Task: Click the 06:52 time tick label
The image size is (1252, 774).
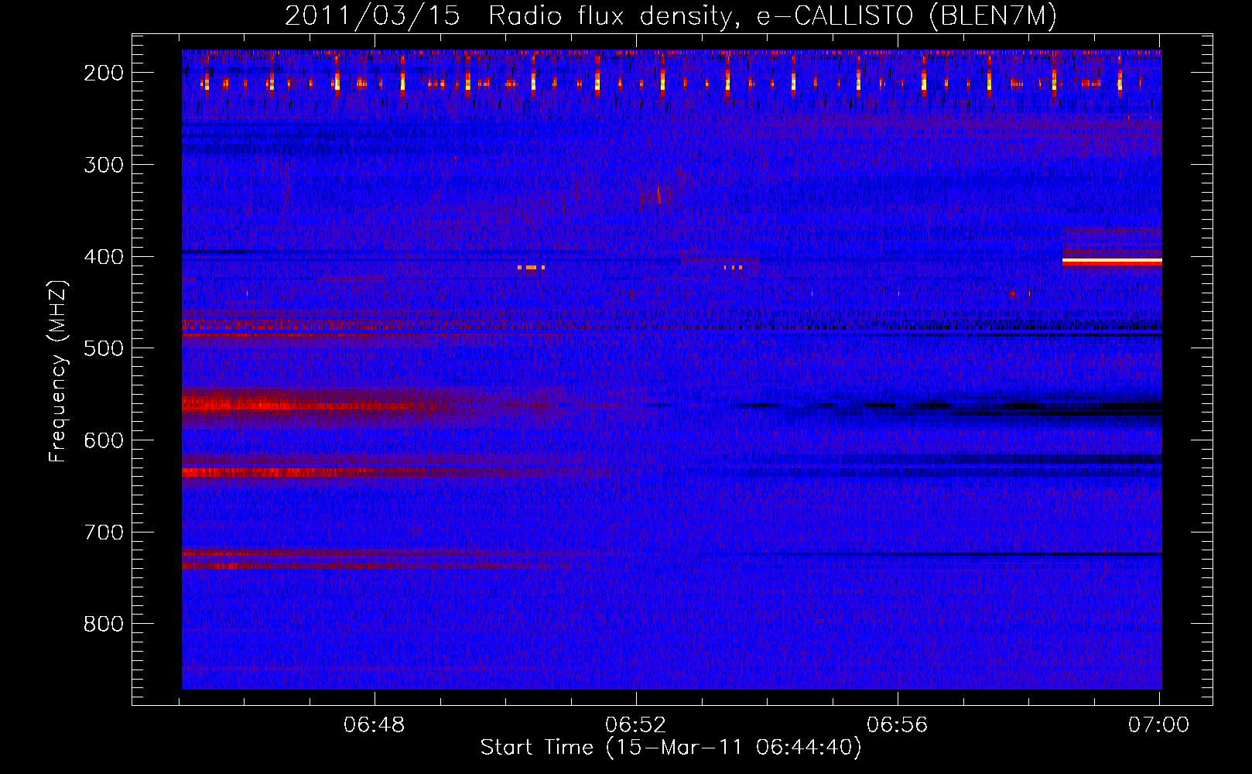Action: point(636,725)
